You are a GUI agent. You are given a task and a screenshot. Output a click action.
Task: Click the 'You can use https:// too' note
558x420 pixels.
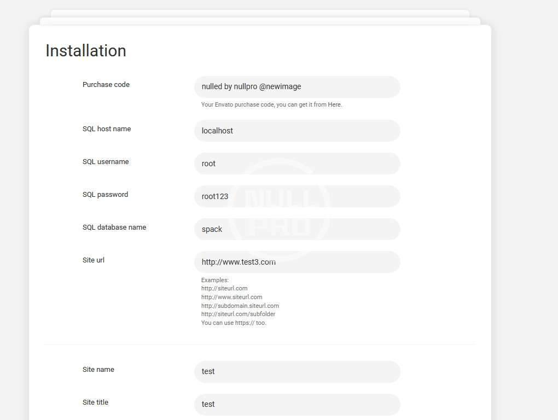click(234, 323)
